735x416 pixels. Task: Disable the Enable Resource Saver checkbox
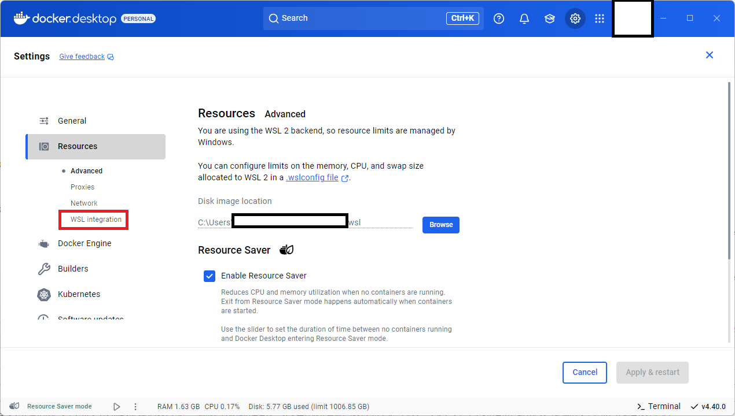tap(210, 276)
